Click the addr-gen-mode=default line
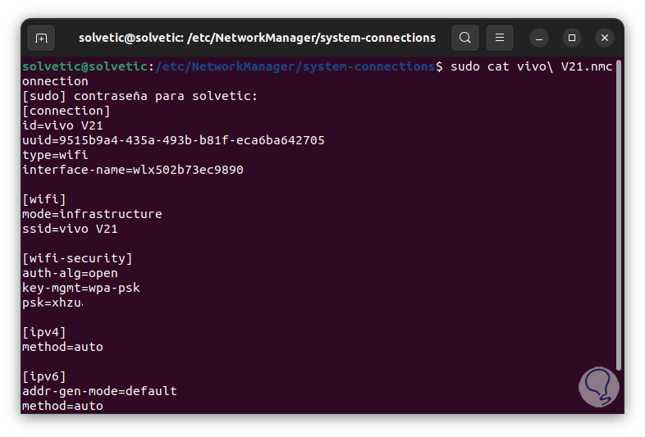 click(99, 391)
